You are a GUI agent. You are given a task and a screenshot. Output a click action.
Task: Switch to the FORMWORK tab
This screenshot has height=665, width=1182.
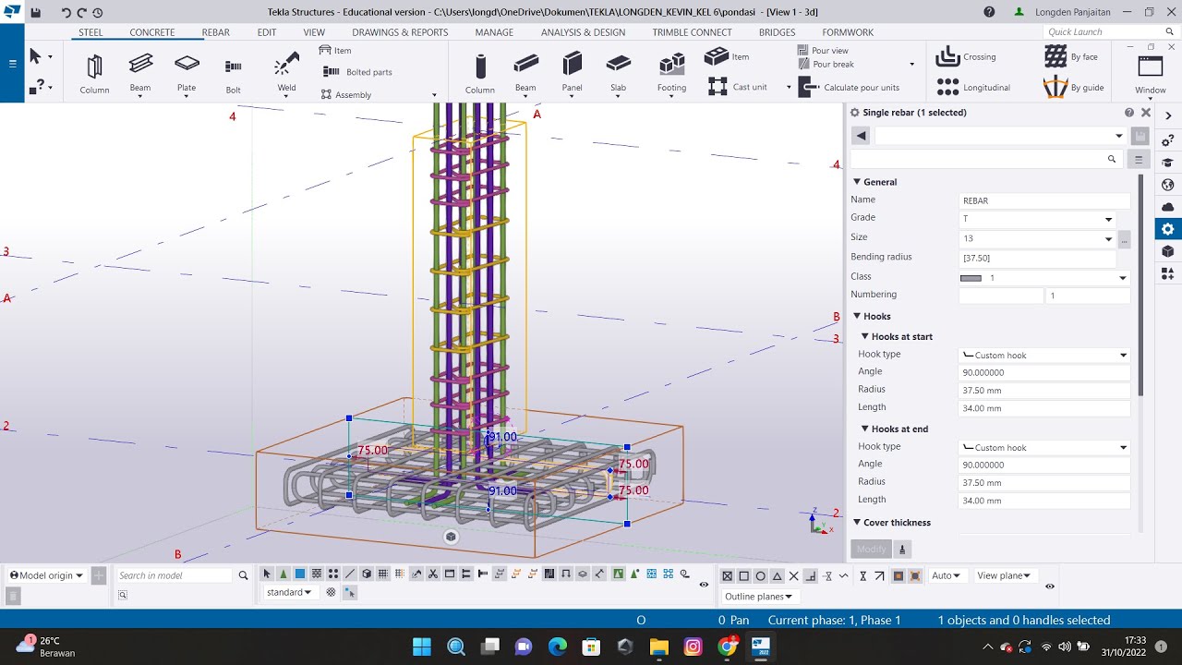pos(848,32)
